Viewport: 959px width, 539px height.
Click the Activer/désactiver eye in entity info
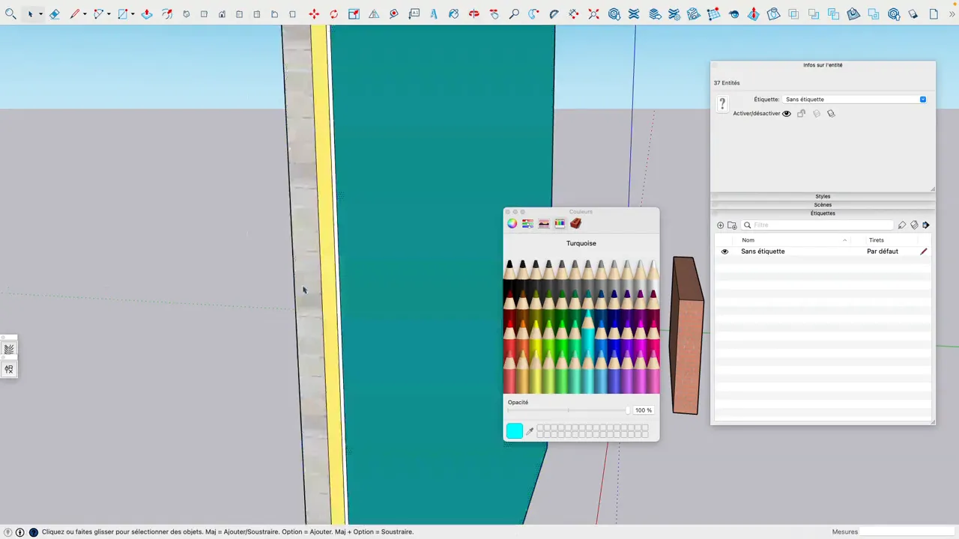[786, 113]
